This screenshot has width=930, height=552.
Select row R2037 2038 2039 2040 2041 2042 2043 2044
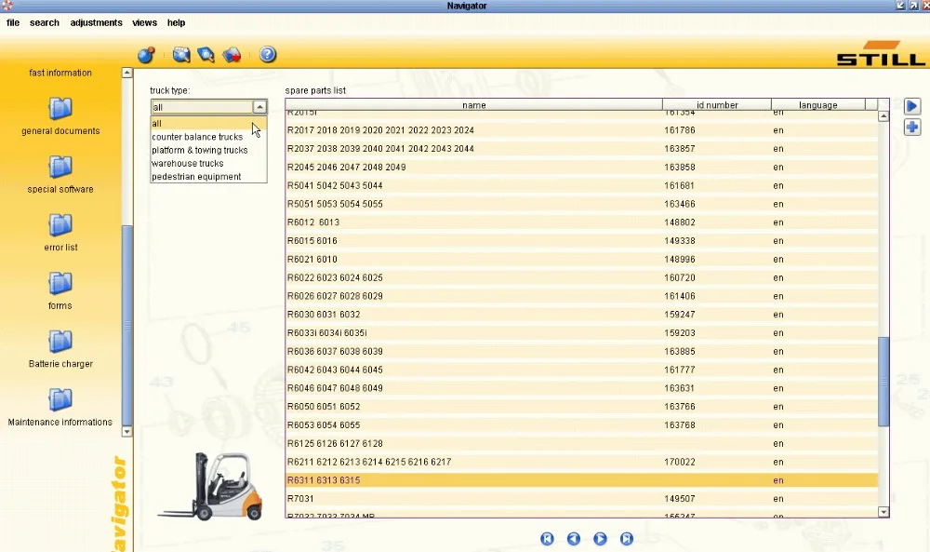(x=581, y=148)
